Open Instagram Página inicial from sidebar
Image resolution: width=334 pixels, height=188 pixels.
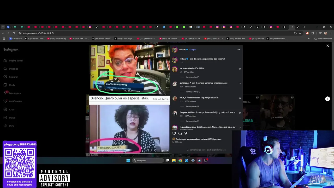point(13,61)
